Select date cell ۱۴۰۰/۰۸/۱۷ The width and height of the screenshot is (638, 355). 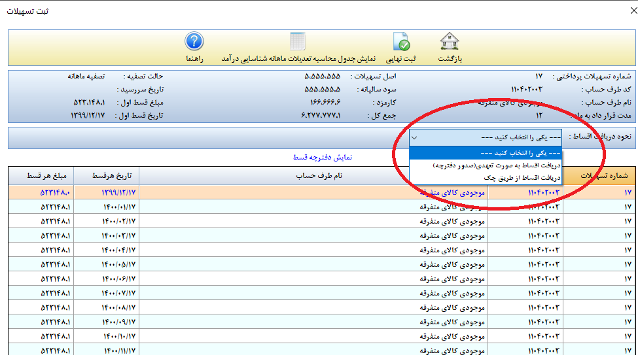107,308
